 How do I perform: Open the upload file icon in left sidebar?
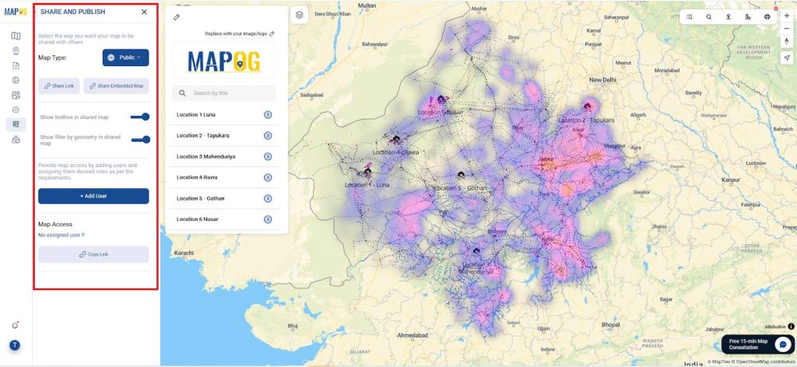click(x=16, y=65)
